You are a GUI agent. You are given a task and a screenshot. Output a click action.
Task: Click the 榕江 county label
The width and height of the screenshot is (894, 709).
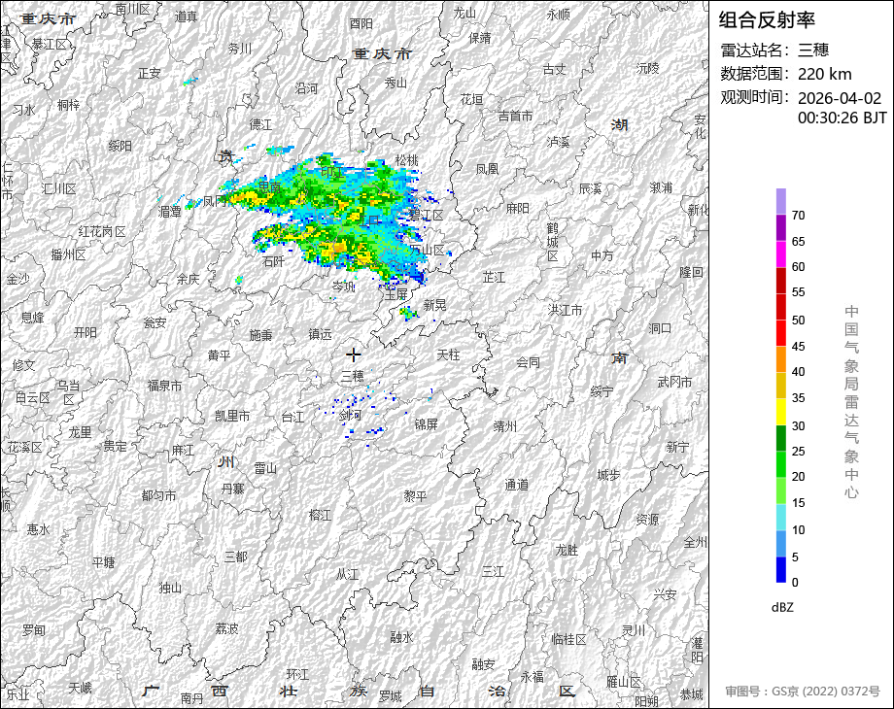[x=320, y=515]
